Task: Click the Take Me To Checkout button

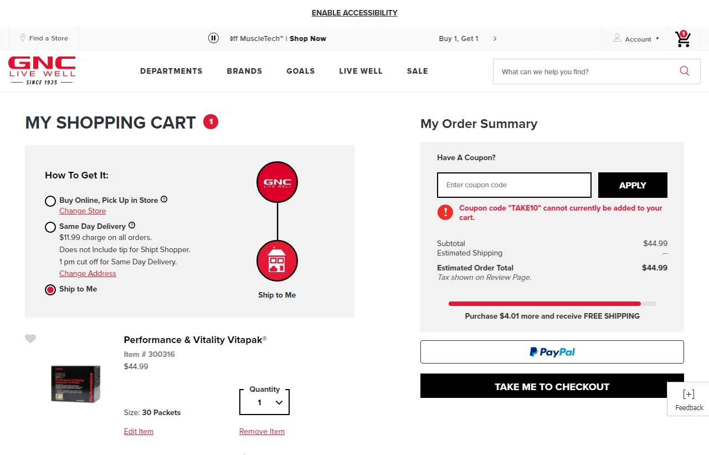Action: tap(552, 386)
